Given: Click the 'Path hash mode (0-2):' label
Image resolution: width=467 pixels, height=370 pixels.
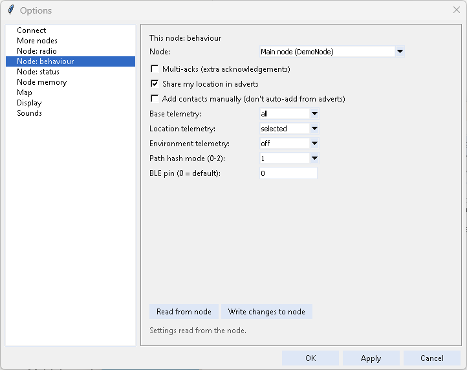Looking at the screenshot, I should coord(188,158).
